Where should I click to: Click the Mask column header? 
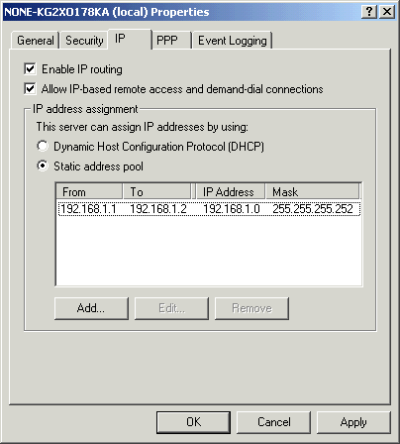point(312,191)
